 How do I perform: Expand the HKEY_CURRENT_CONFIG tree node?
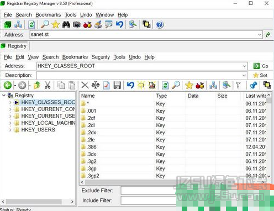click(10, 109)
